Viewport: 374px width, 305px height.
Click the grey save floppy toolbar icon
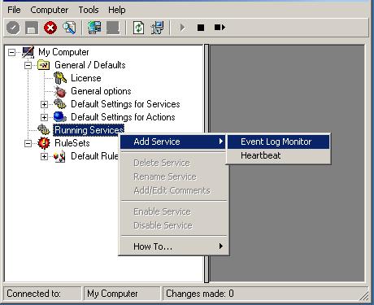pyautogui.click(x=32, y=28)
